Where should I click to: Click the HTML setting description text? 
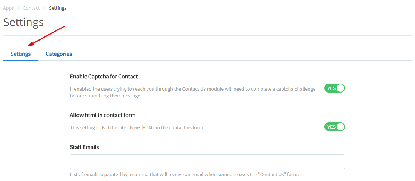click(137, 127)
